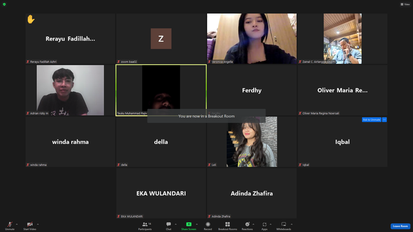Expand share screen options arrow

coord(197,224)
